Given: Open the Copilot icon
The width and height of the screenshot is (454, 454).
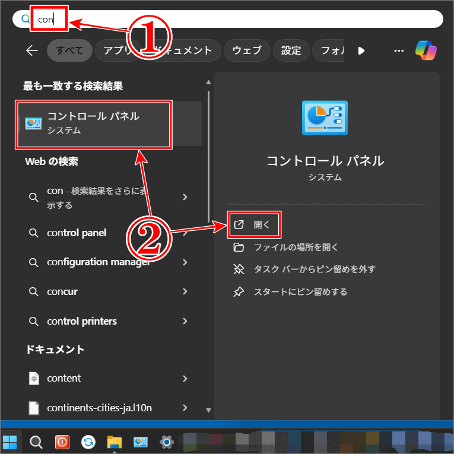Looking at the screenshot, I should coord(426,50).
